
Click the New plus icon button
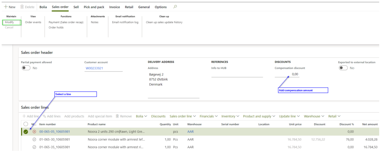click(5, 7)
